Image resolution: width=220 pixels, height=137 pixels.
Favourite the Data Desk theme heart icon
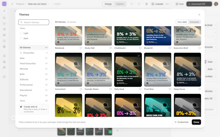click(x=140, y=89)
